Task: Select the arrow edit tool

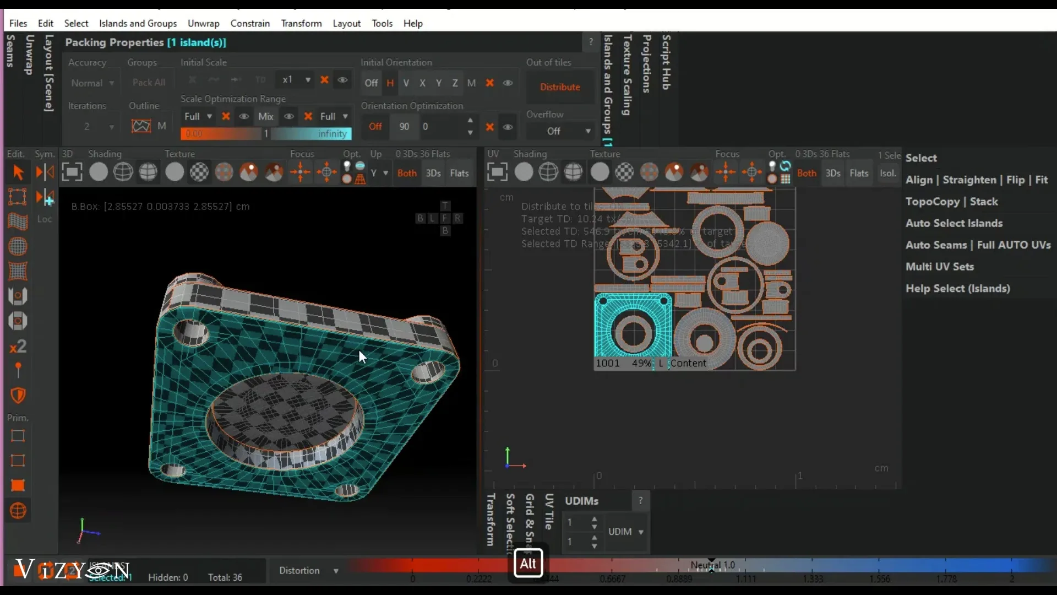Action: [x=18, y=173]
